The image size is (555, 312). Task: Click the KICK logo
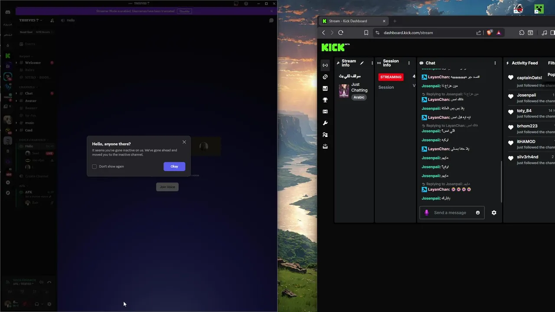[x=336, y=47]
